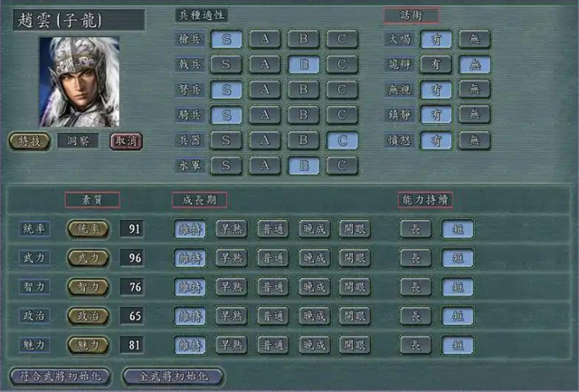Set 槍兵 aptitude to S

[226, 39]
